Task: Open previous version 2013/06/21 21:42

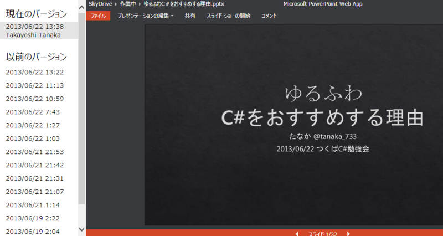Action: (x=35, y=165)
